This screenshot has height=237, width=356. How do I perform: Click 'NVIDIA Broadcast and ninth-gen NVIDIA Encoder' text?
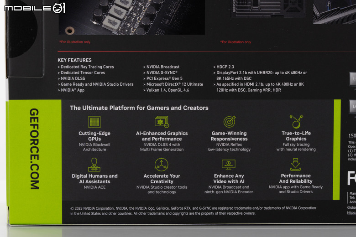(x=229, y=190)
